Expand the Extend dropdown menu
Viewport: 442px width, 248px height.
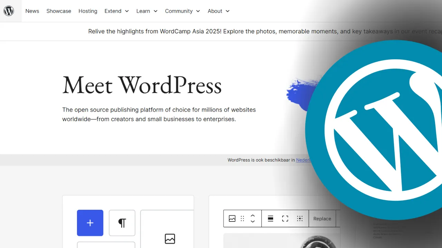click(117, 11)
